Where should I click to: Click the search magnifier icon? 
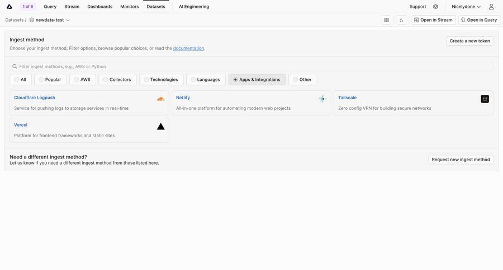(x=15, y=66)
